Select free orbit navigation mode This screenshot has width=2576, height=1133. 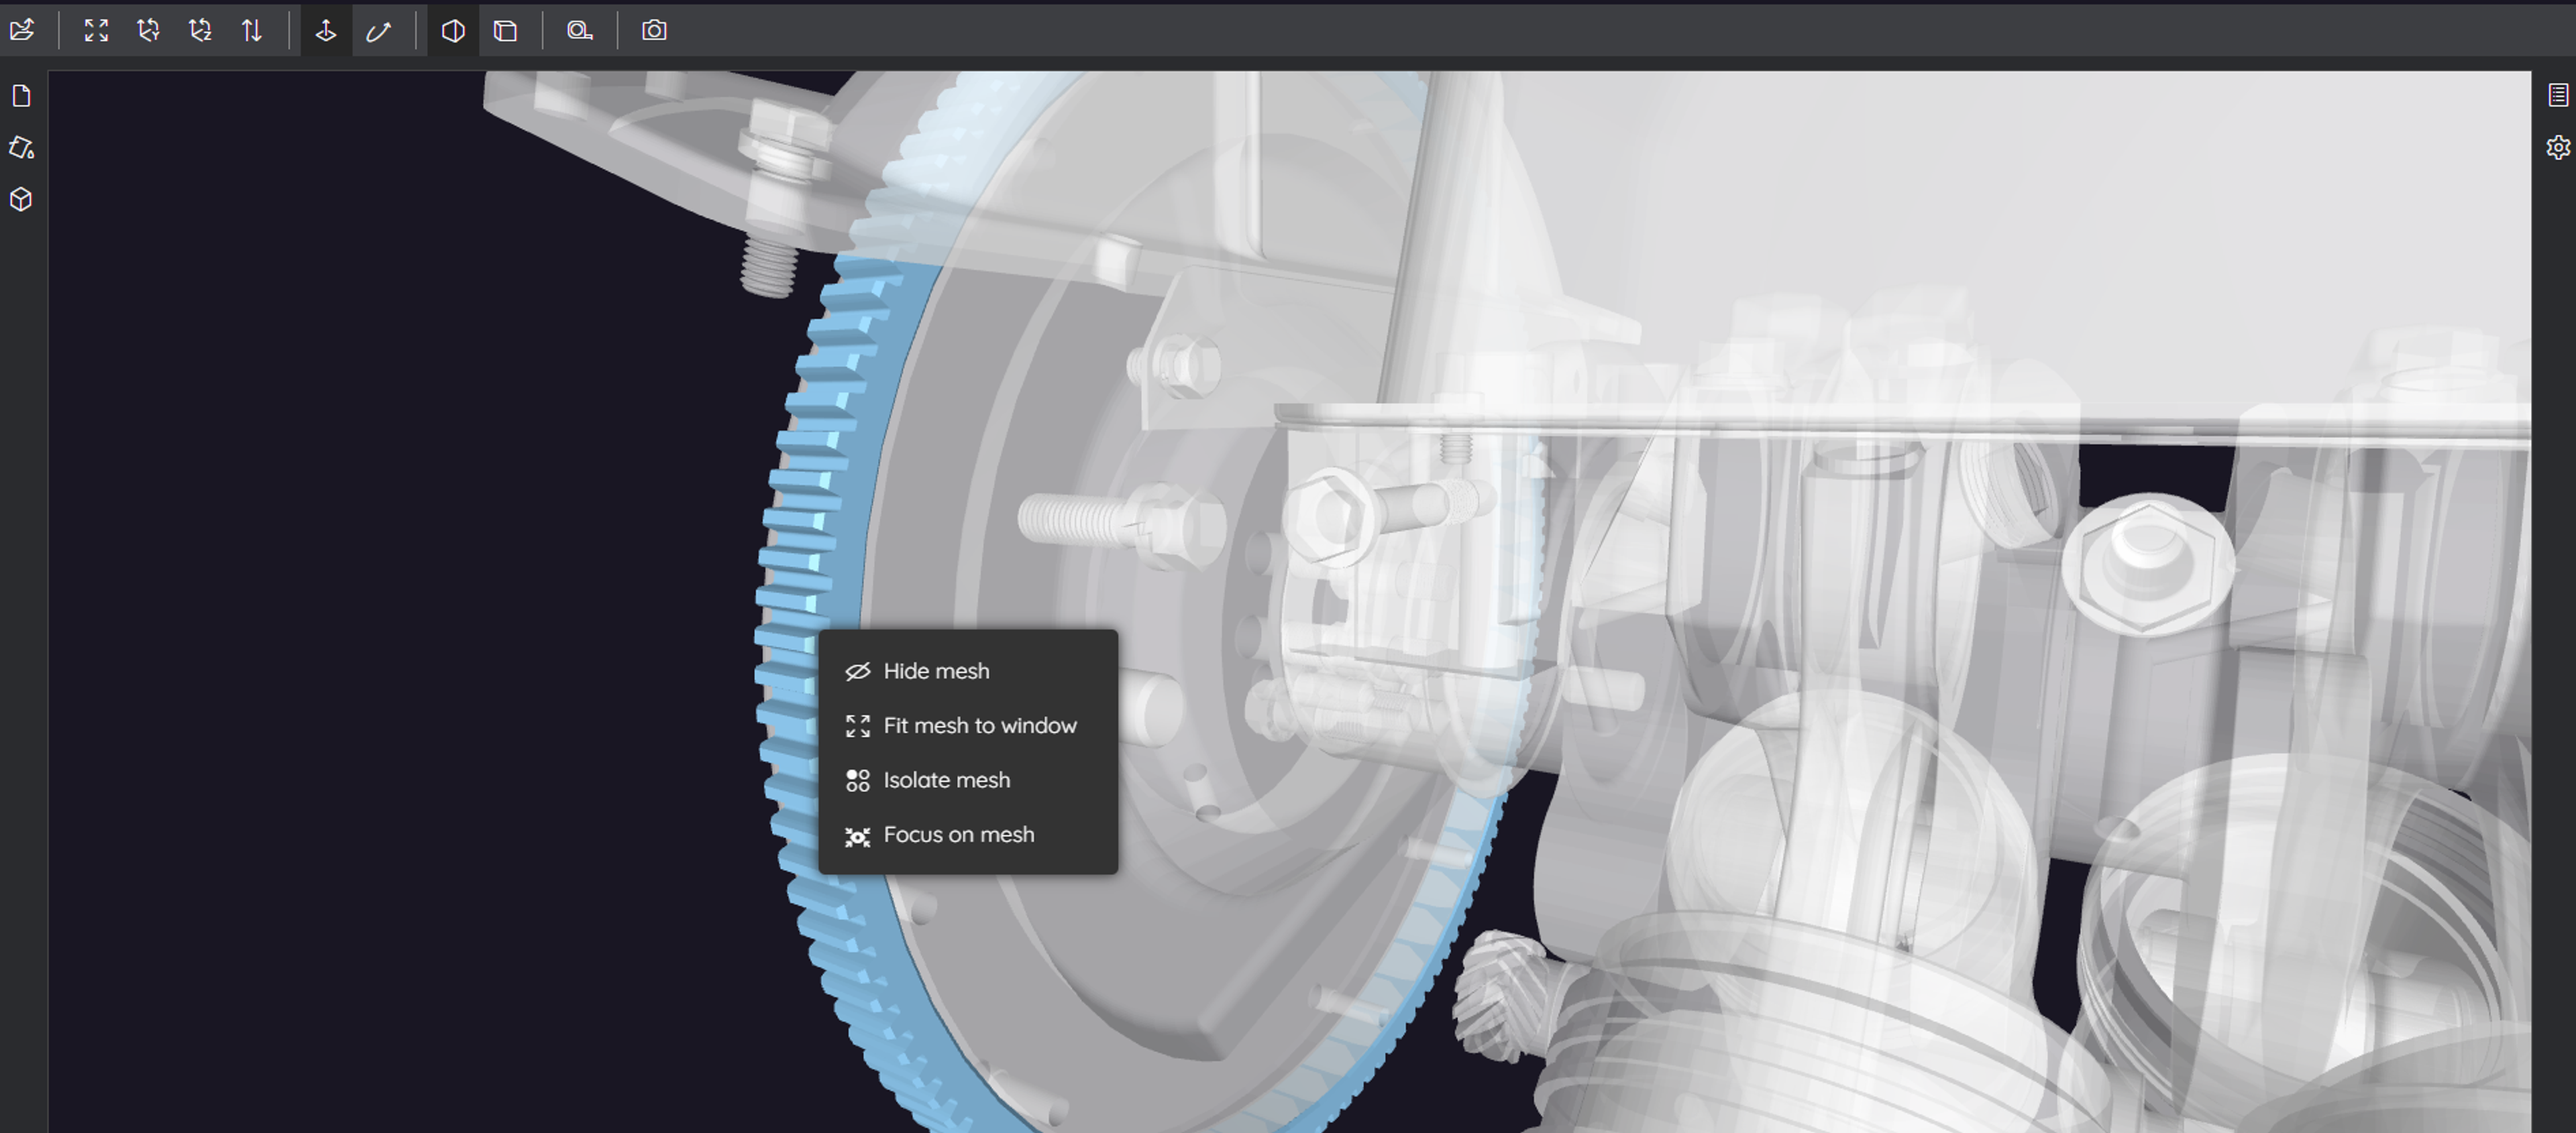tap(378, 30)
